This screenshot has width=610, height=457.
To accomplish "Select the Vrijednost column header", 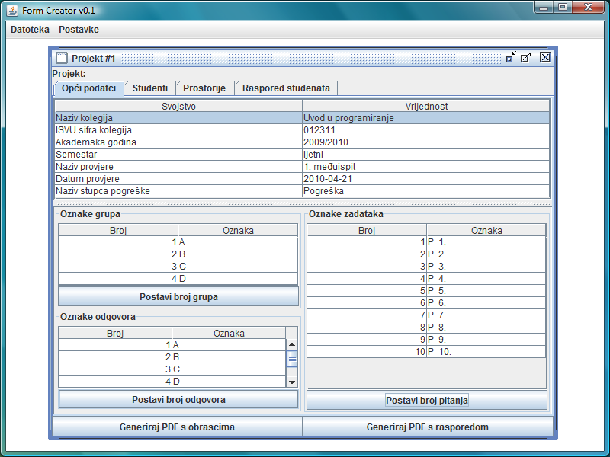I will click(425, 106).
